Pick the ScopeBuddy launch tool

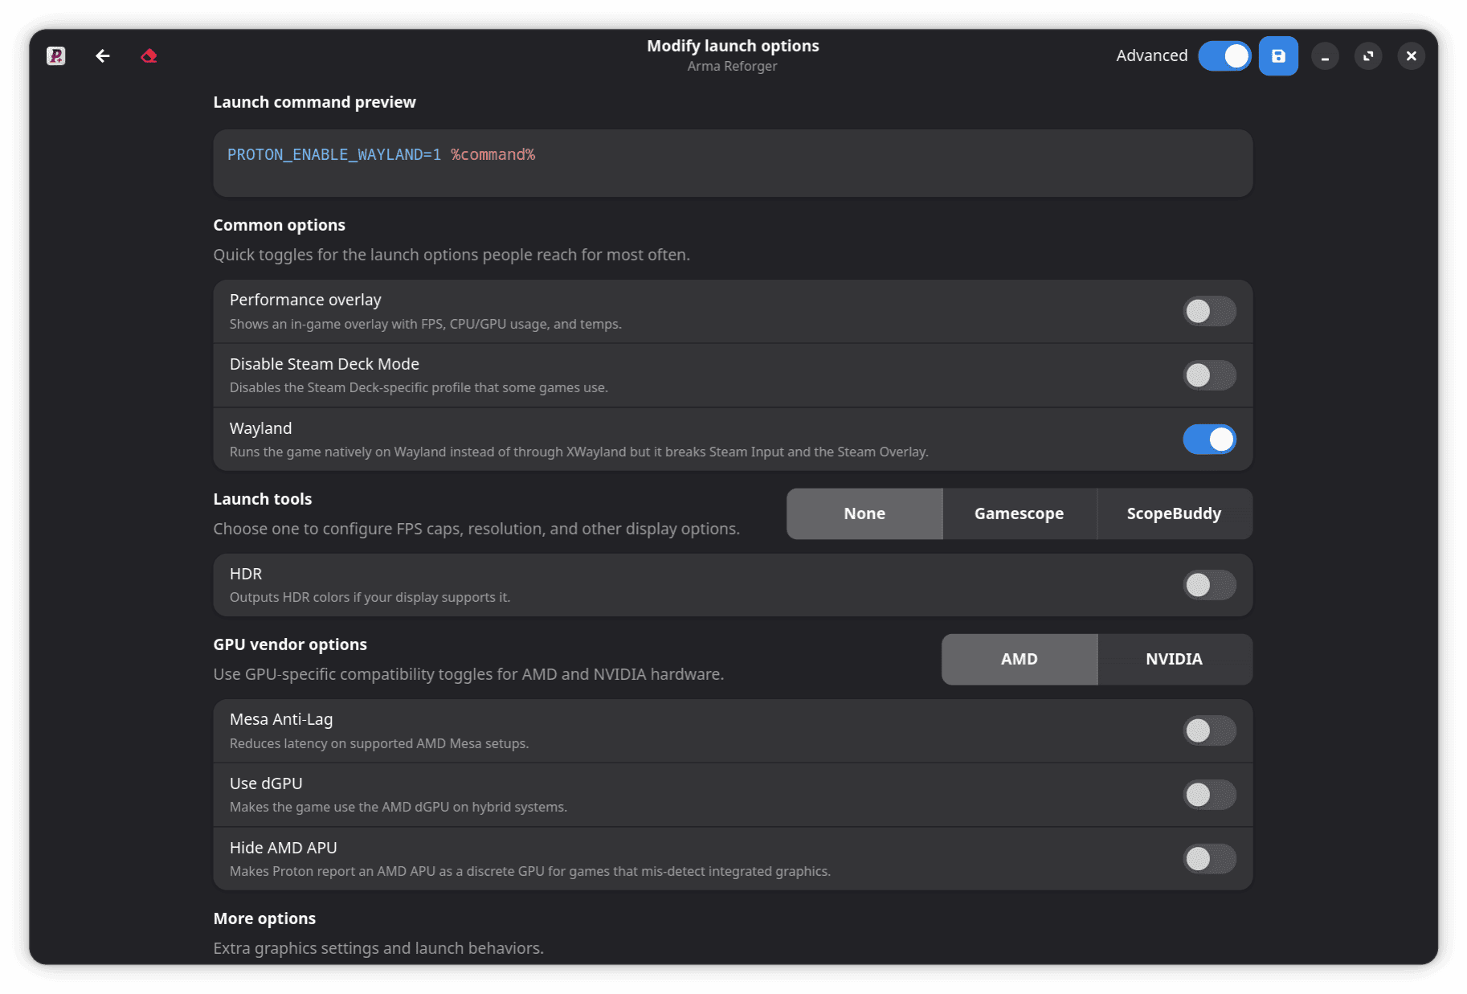1175,513
